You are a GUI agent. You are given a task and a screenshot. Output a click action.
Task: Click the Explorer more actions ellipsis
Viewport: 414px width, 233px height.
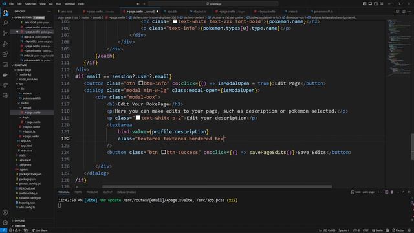coord(49,12)
